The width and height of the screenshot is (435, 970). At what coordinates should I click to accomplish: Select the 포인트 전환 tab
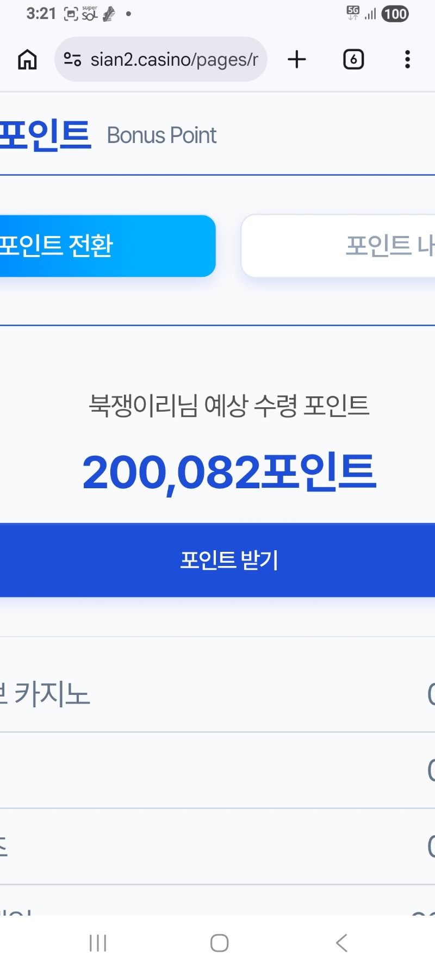[x=108, y=246]
